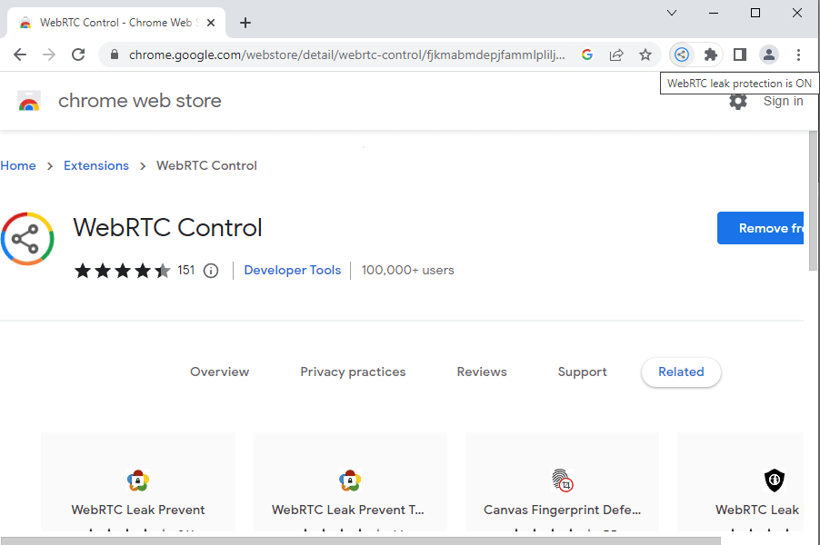Click the rating info icon next to 151
The width and height of the screenshot is (820, 545).
pyautogui.click(x=211, y=271)
